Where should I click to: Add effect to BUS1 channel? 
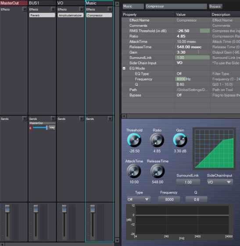53,9
